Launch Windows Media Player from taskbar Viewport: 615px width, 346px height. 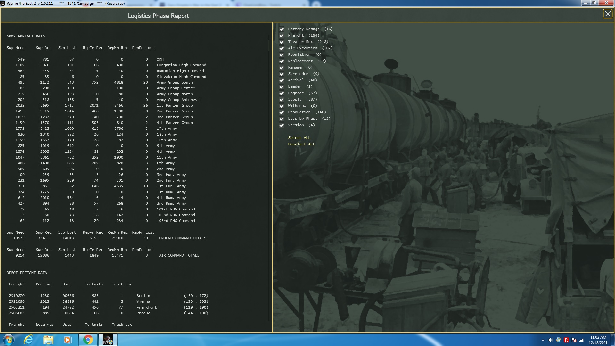[67, 340]
